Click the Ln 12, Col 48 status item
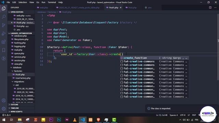 click(162, 115)
